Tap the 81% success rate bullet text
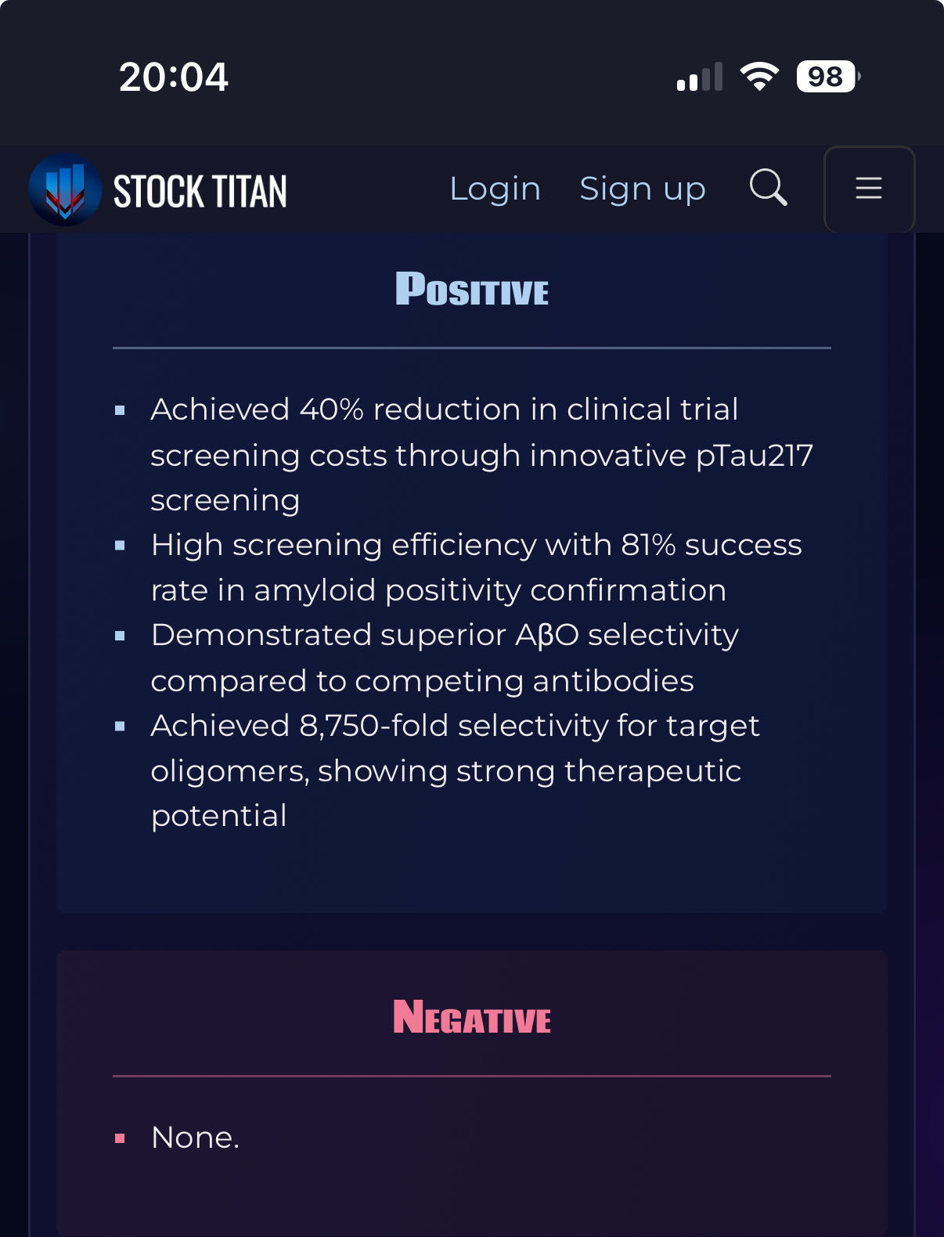Viewport: 944px width, 1237px height. click(x=476, y=568)
